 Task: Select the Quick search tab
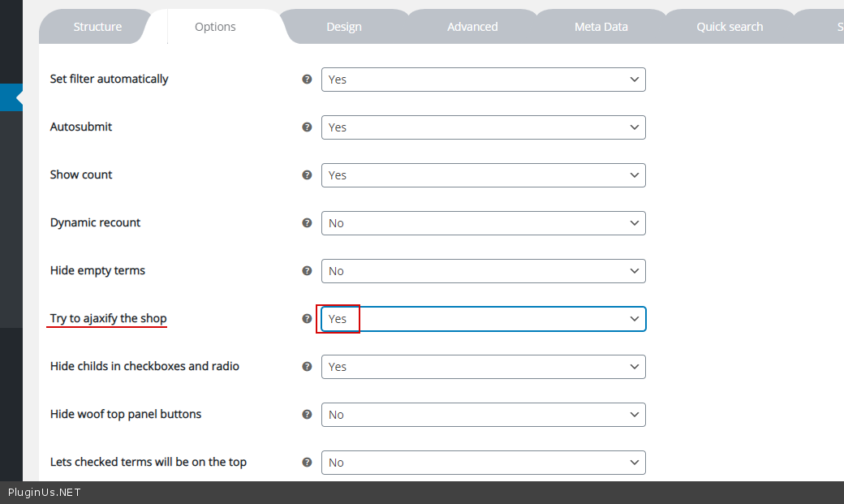[730, 27]
